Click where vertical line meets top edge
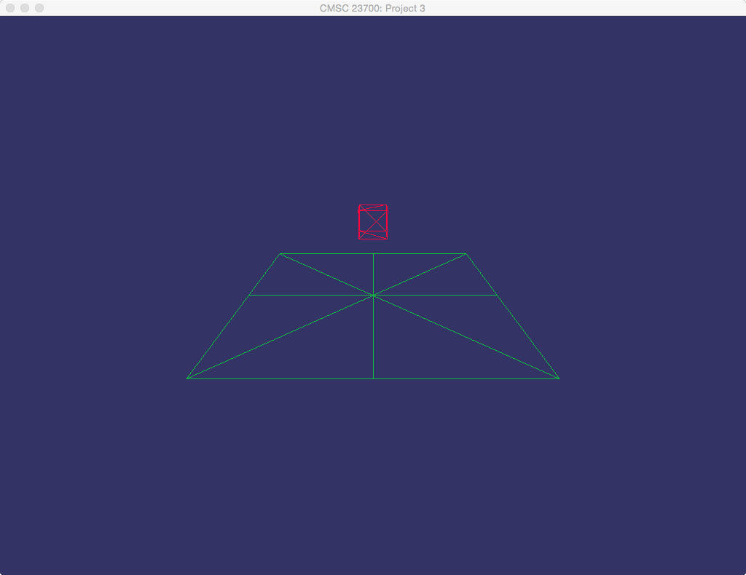This screenshot has width=746, height=575. pyautogui.click(x=373, y=254)
